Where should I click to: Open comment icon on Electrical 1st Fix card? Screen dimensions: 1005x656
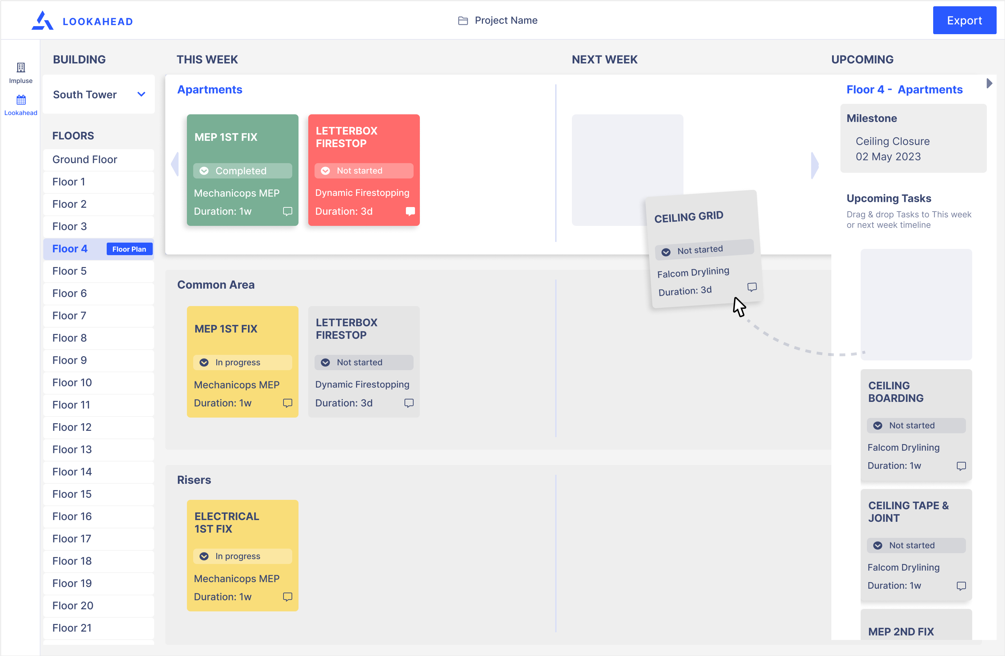(x=288, y=596)
